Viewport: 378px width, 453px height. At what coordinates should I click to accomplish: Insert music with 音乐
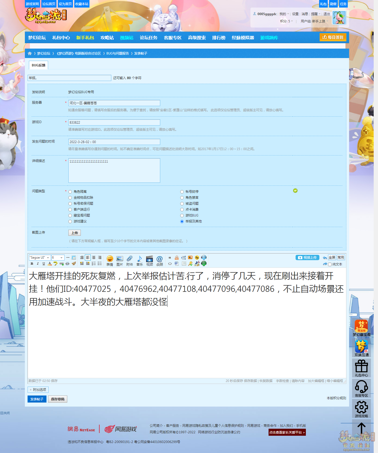(140, 261)
